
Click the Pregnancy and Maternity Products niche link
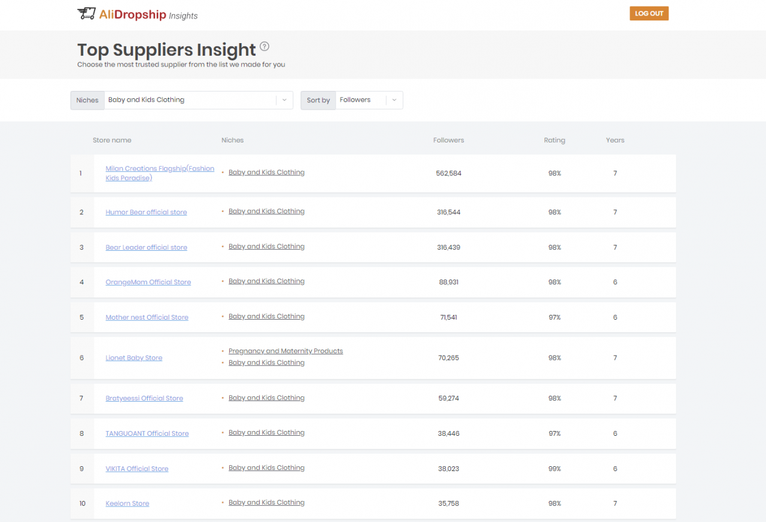pos(285,351)
